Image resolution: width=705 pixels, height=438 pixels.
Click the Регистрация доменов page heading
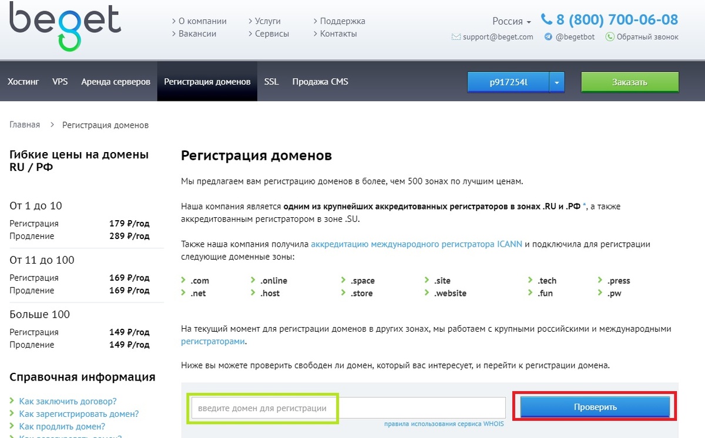click(x=256, y=156)
